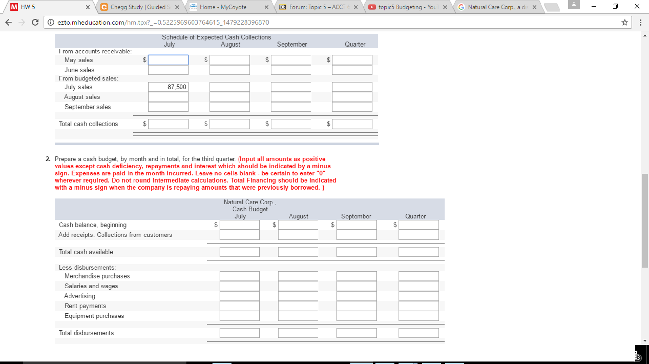The height and width of the screenshot is (364, 649).
Task: Click July sales field showing 87,500
Action: [x=168, y=87]
